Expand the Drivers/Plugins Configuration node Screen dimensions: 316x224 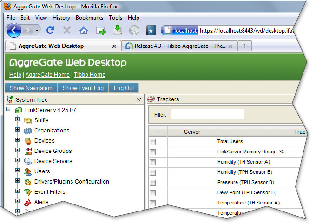[x=18, y=181]
